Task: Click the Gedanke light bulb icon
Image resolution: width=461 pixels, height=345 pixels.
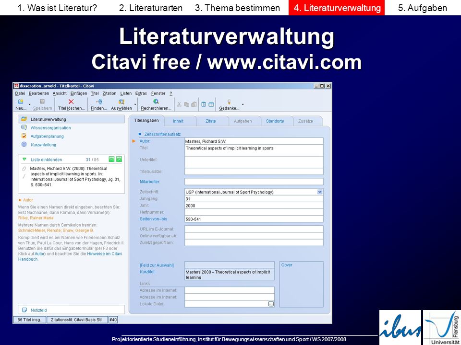Action: 229,102
